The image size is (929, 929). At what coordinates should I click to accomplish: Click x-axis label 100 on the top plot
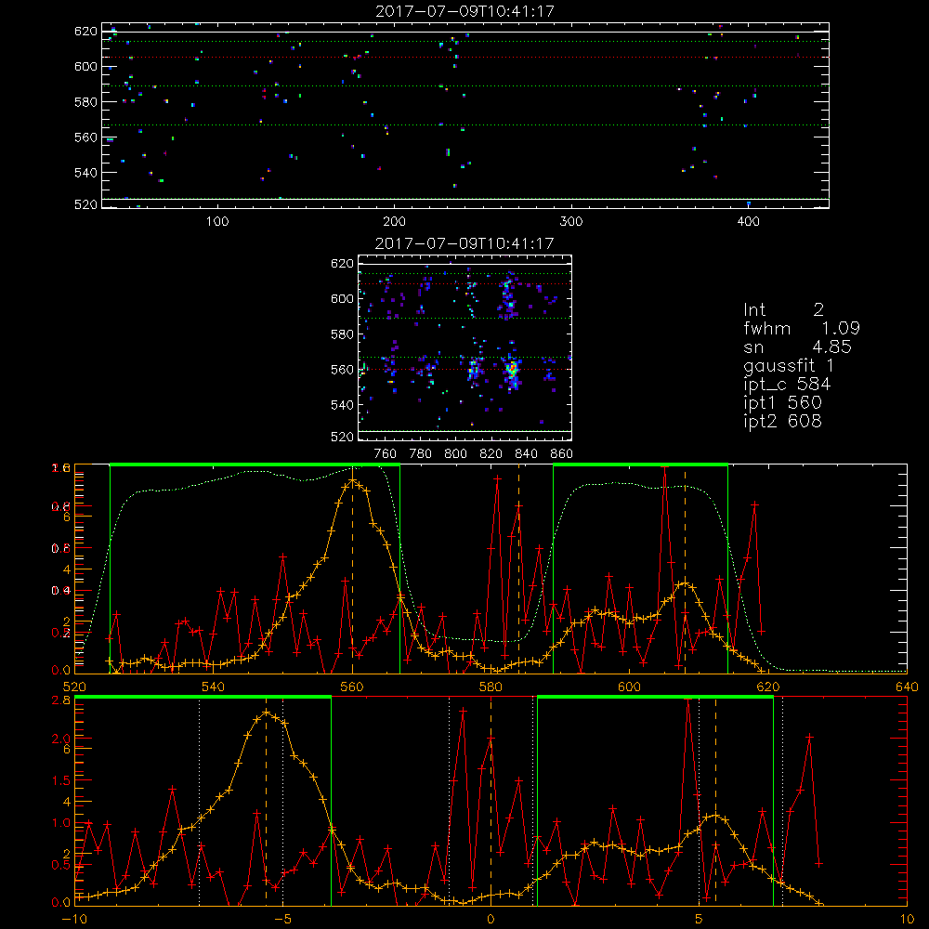[x=217, y=222]
